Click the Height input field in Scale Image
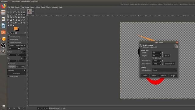 [x=156, y=56]
